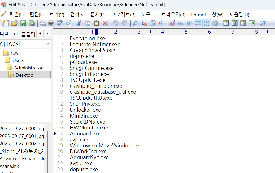
Task: Open the 검색(S) menu
Action: (77, 15)
